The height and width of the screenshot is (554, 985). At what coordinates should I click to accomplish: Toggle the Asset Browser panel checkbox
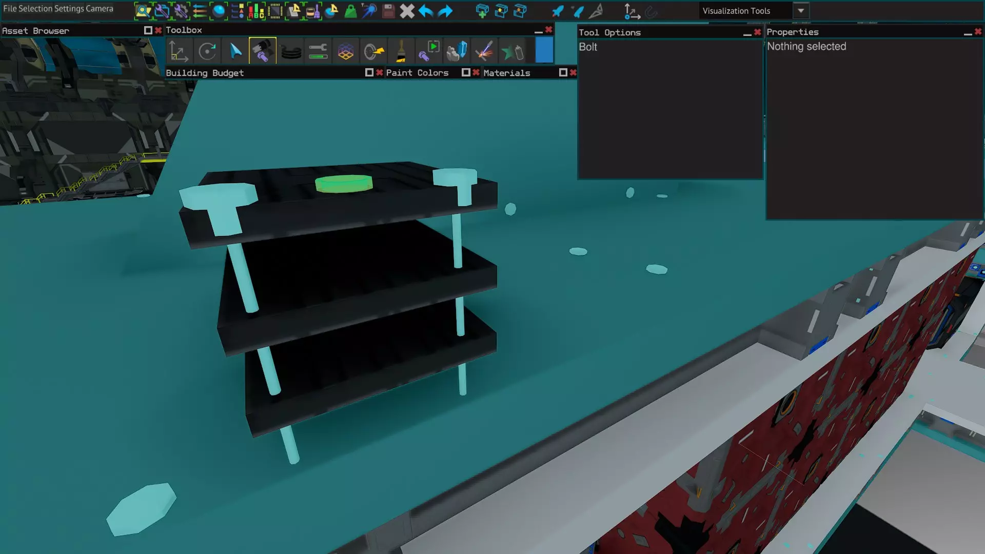148,30
